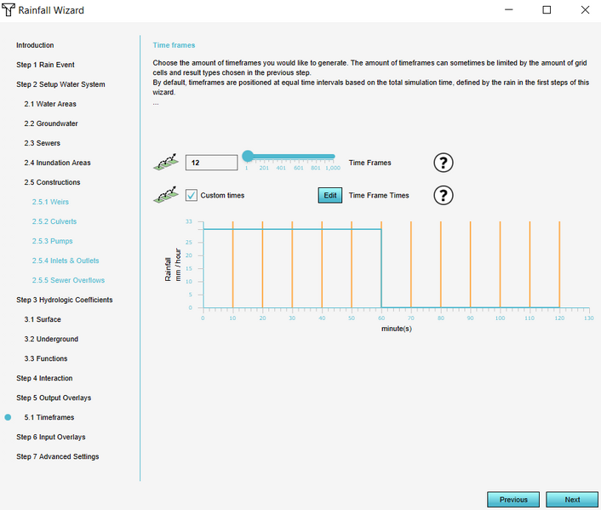Go to the Next wizard step
Image resolution: width=601 pixels, height=510 pixels.
point(572,500)
